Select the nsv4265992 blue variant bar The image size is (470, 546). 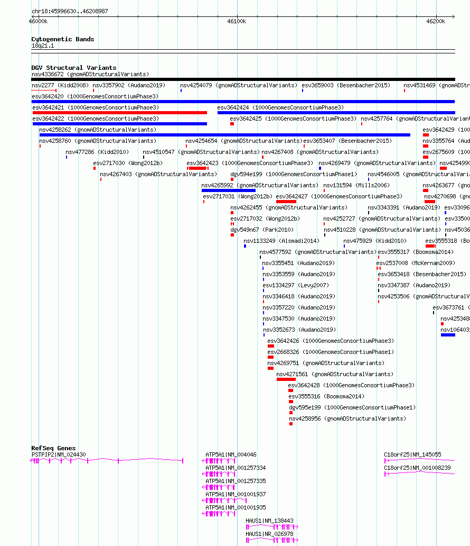pyautogui.click(x=228, y=190)
